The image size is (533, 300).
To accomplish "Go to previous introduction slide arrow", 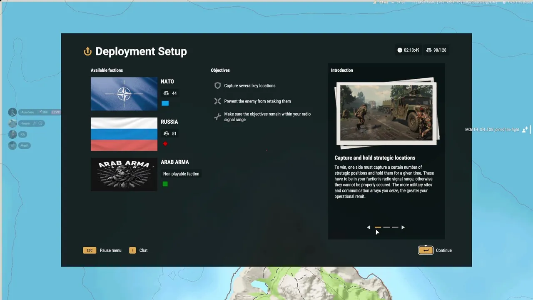I will point(369,227).
